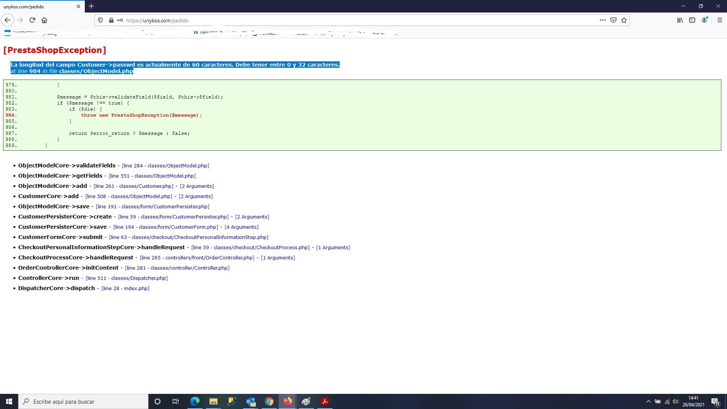Screen dimensions: 727x409
Task: Expand 1 Arguments for CheckoutProcessCore->handleRequest
Action: [x=278, y=258]
